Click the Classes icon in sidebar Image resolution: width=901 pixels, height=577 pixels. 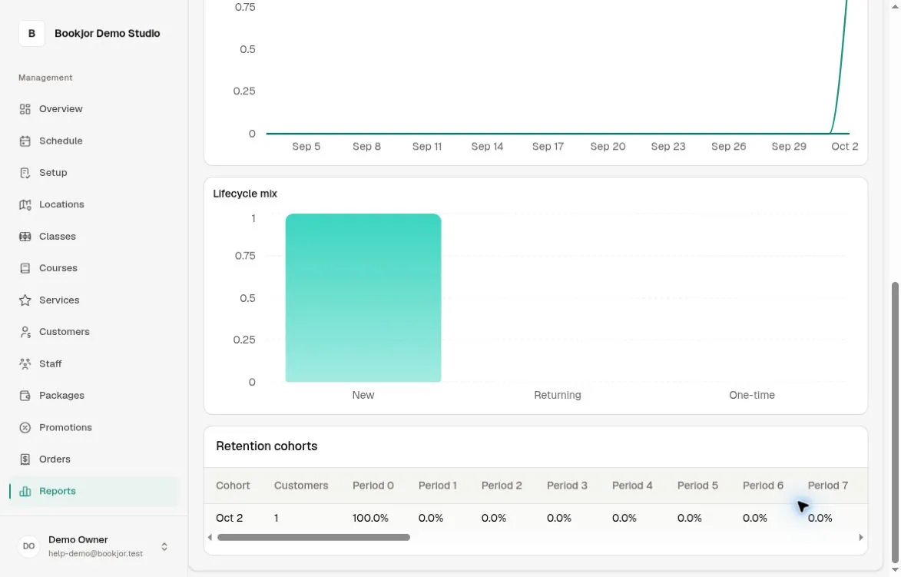[x=25, y=237]
